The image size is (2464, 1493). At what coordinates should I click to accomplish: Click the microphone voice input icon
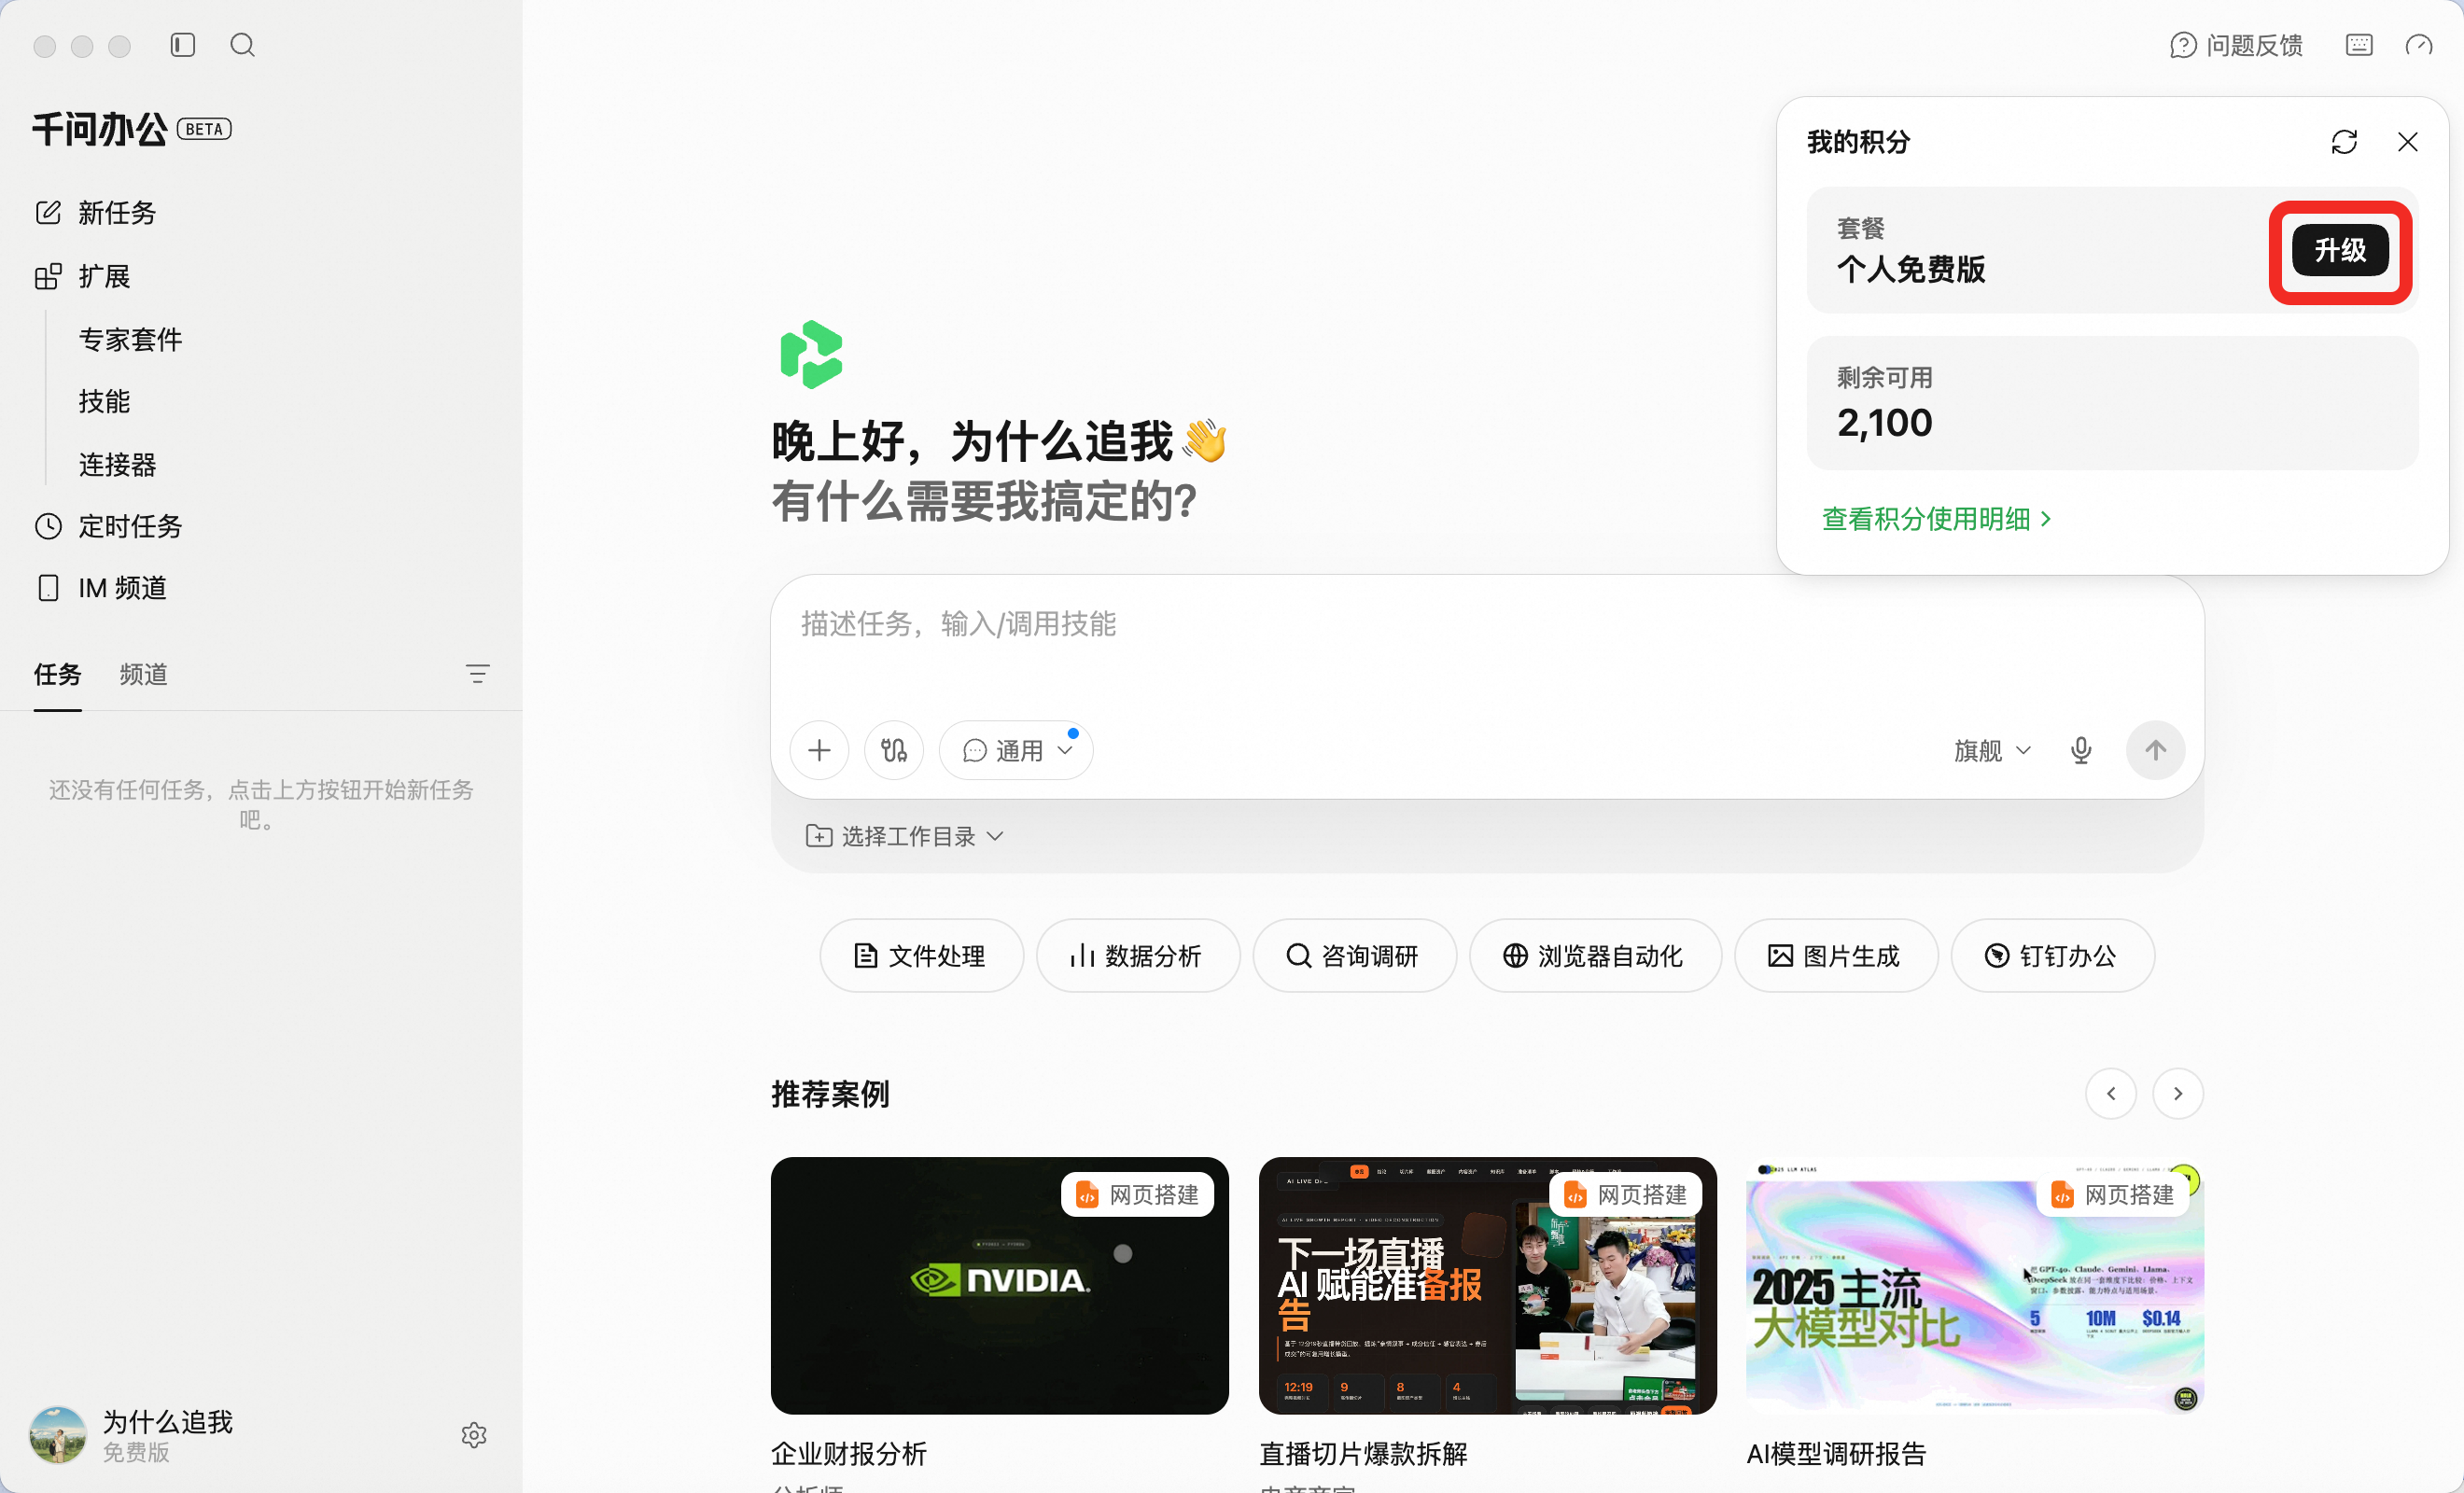pyautogui.click(x=2080, y=750)
